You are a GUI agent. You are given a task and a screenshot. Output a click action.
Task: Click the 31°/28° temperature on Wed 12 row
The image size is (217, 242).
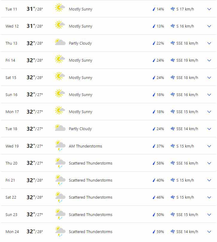(35, 26)
